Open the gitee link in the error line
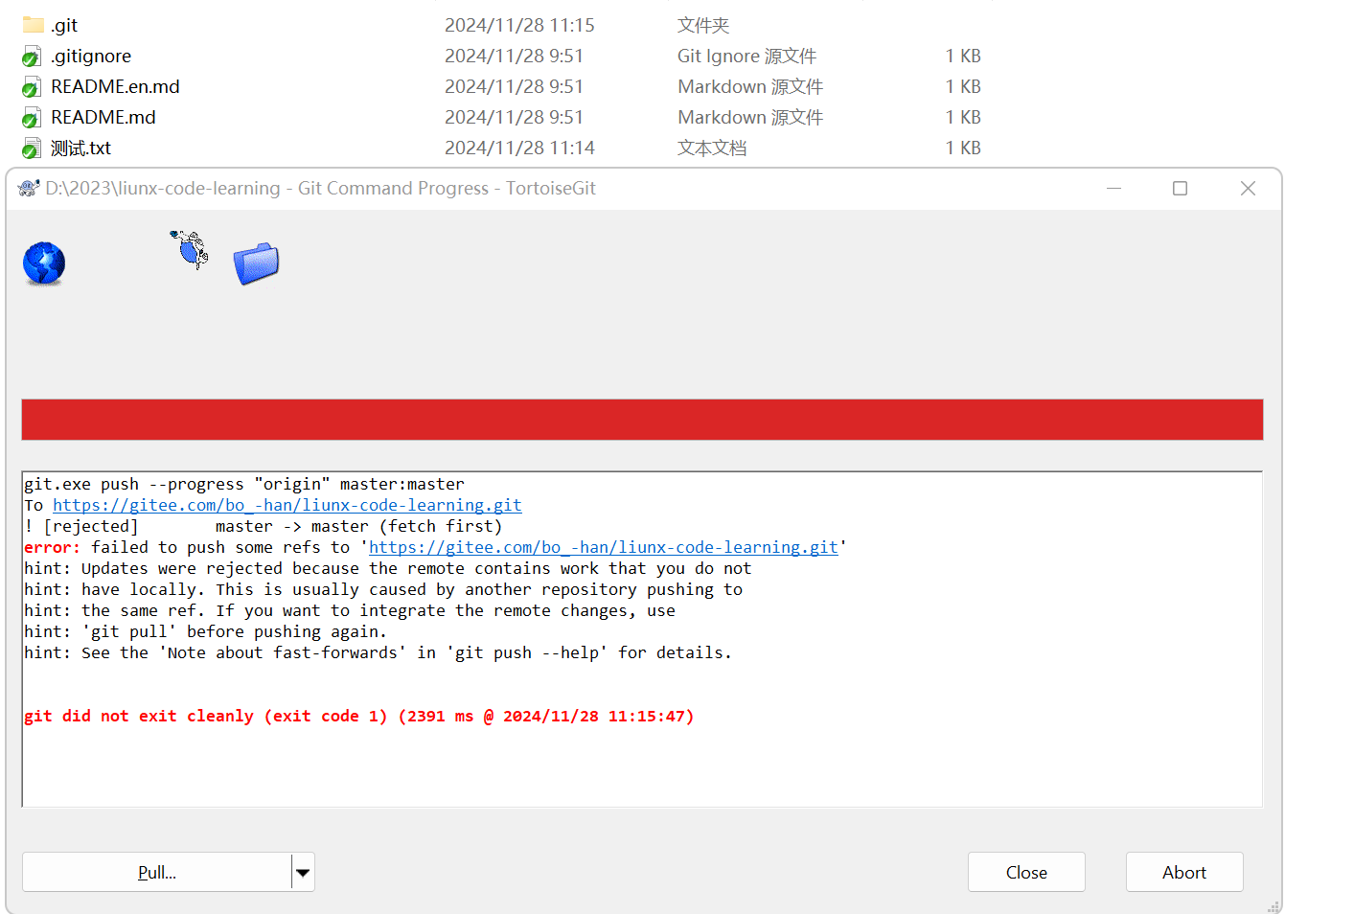Screen dimensions: 1354x914 [604, 547]
